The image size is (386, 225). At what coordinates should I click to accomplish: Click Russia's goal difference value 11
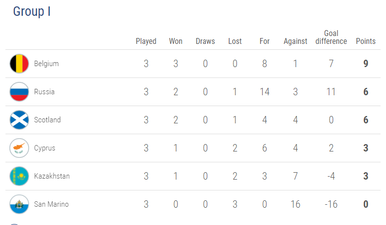click(331, 92)
